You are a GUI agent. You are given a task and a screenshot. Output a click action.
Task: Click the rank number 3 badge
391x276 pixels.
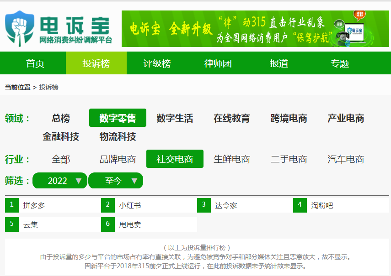point(204,205)
